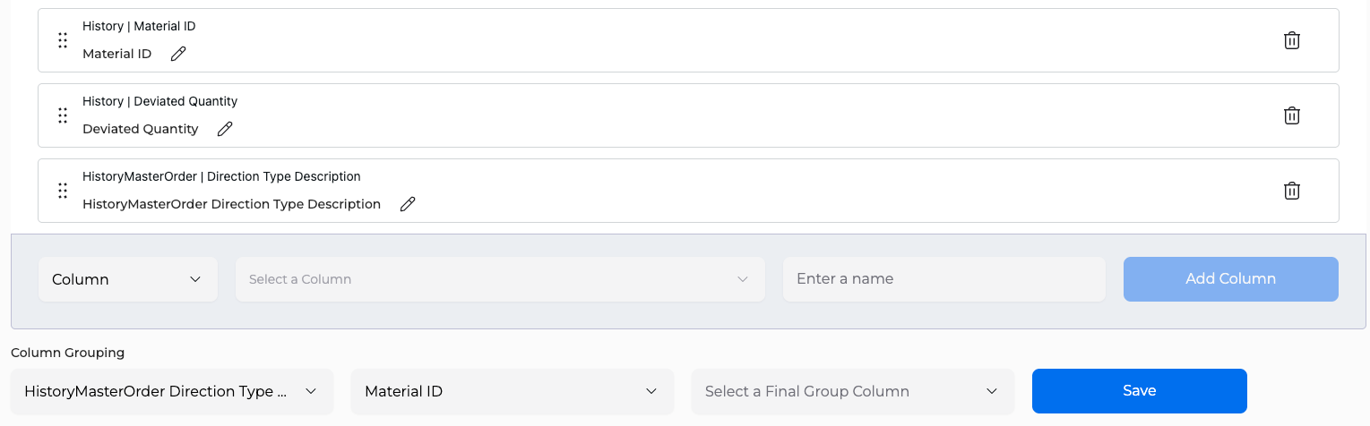Save the column grouping
The width and height of the screenshot is (1370, 426).
tap(1140, 391)
